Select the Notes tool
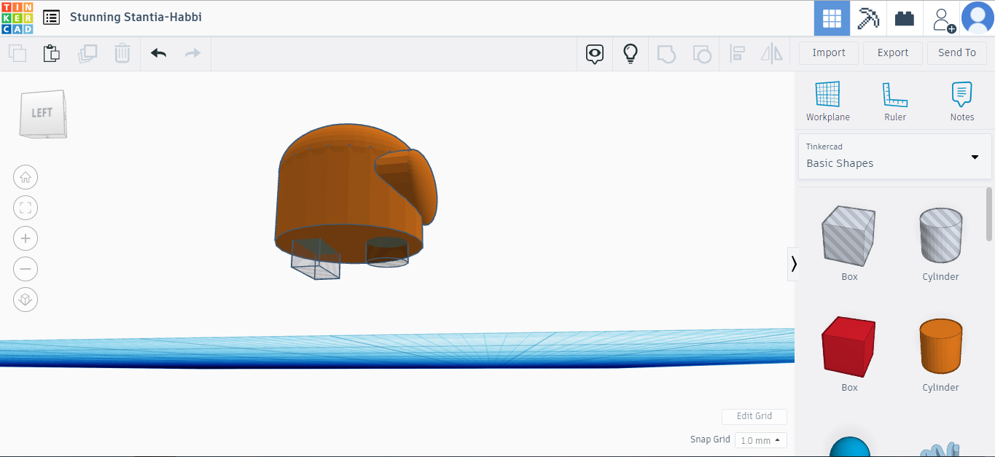This screenshot has height=457, width=995. click(962, 101)
